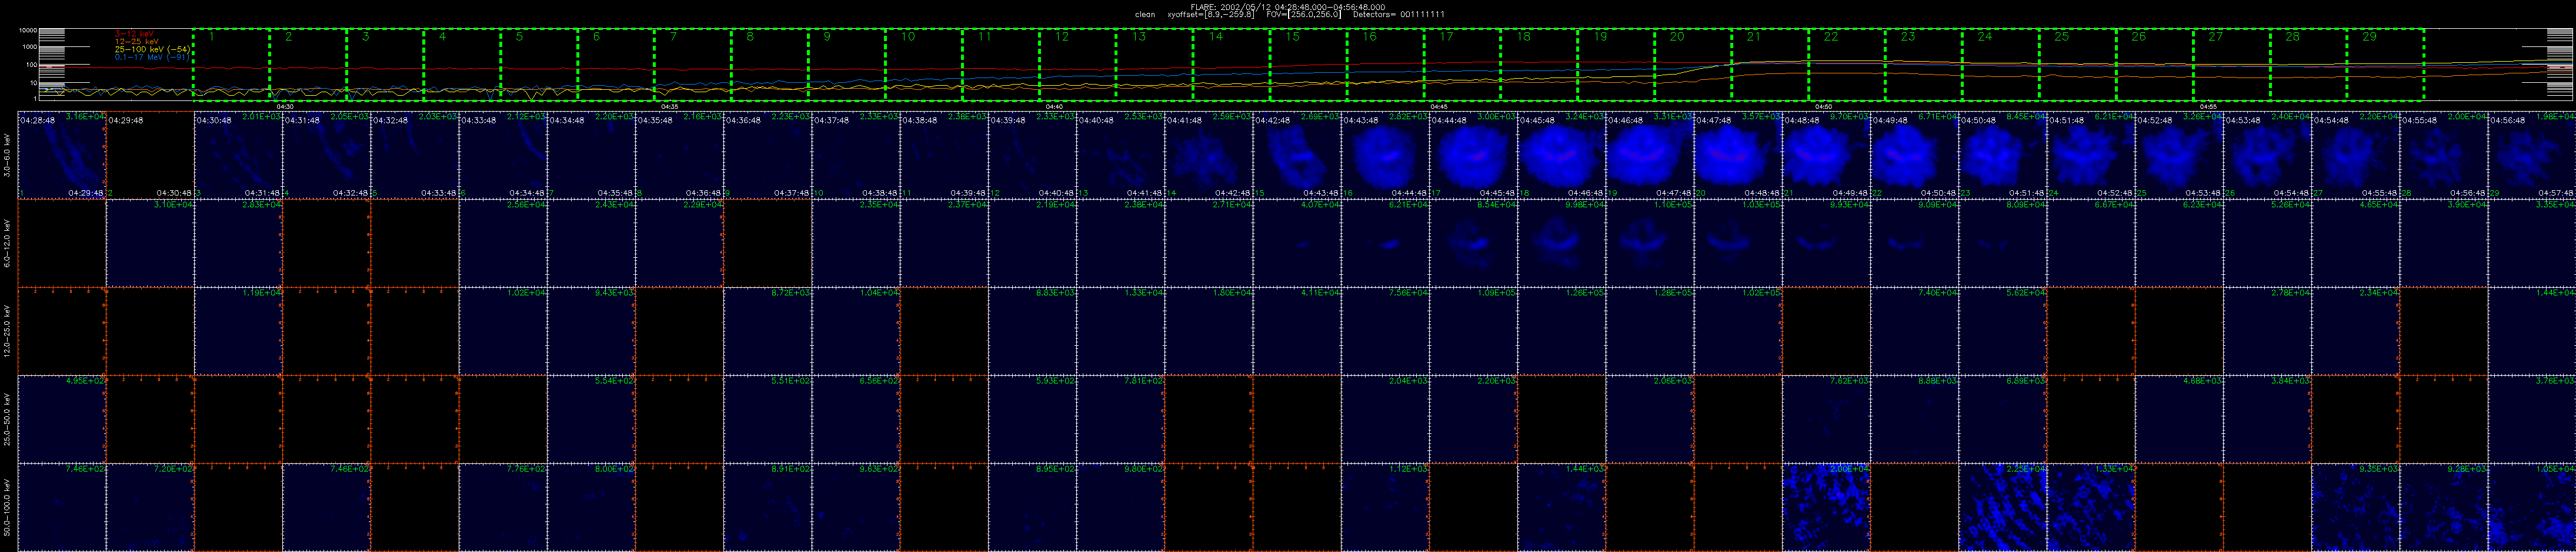2576x552 pixels.
Task: Click the '10000' y-axis label of lightcurve
Action: click(x=28, y=31)
